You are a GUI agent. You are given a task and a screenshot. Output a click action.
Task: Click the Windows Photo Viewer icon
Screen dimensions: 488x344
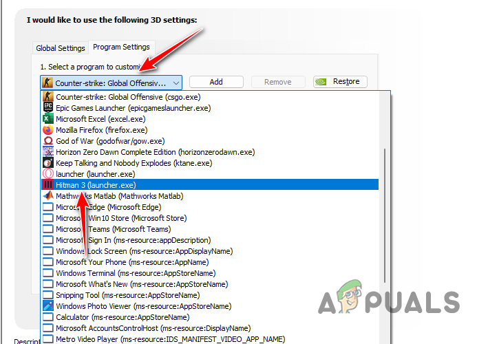pos(48,306)
